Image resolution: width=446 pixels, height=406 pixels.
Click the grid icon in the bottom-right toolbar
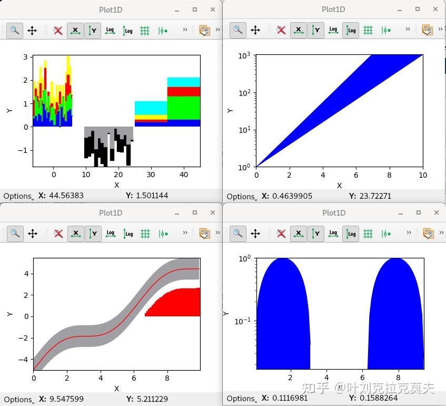368,233
